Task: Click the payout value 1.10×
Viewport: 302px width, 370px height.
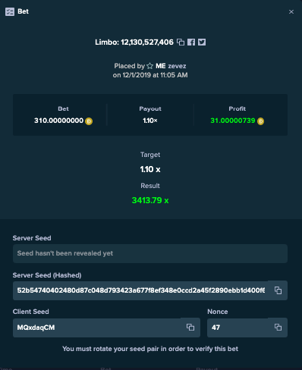Action: (150, 121)
